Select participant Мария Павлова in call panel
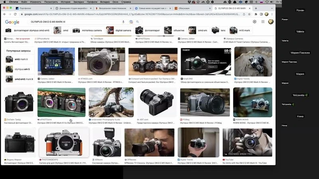 point(300,53)
